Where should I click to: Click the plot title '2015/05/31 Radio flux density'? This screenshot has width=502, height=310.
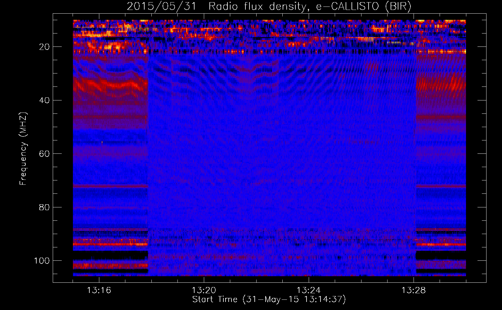pyautogui.click(x=269, y=7)
